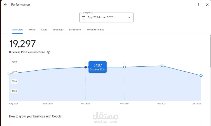Click the 19,297 interactions total
Image resolution: width=211 pixels, height=126 pixels.
point(22,44)
